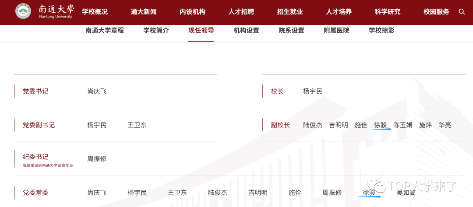Click 王卫东 in the 党委副书记 row

pos(137,125)
